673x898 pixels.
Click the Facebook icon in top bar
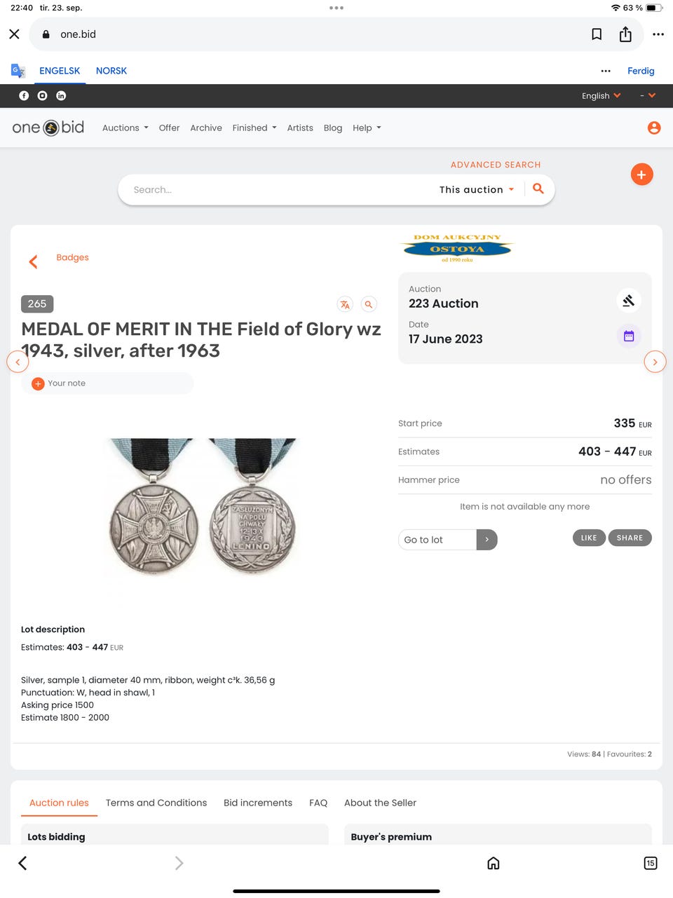coord(24,95)
